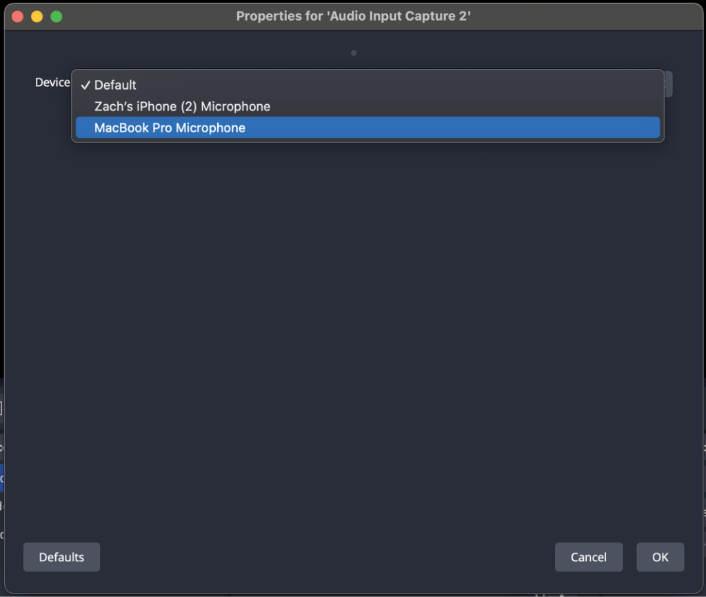
Task: Reset settings with the Defaults button
Action: [x=61, y=557]
